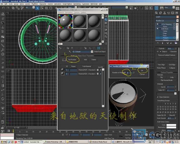
Task: Open the Modifiers menu
Action: (35, 4)
